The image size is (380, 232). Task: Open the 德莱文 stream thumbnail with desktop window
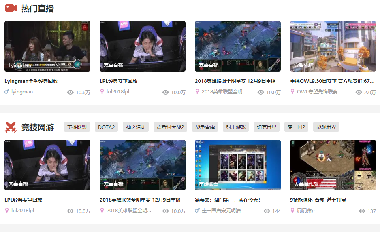pyautogui.click(x=238, y=165)
